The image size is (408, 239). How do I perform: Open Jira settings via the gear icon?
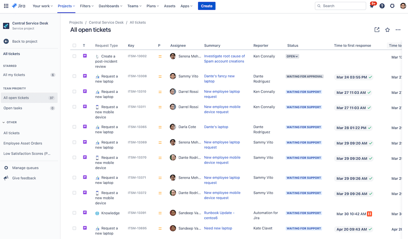click(392, 6)
